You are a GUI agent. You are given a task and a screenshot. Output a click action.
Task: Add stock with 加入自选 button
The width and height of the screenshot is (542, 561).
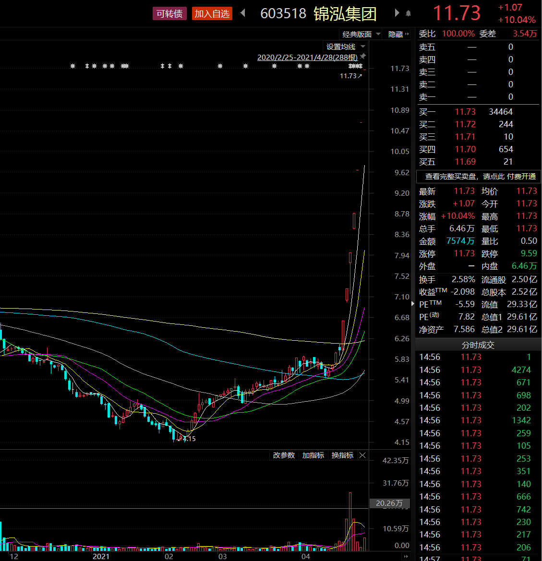(212, 14)
